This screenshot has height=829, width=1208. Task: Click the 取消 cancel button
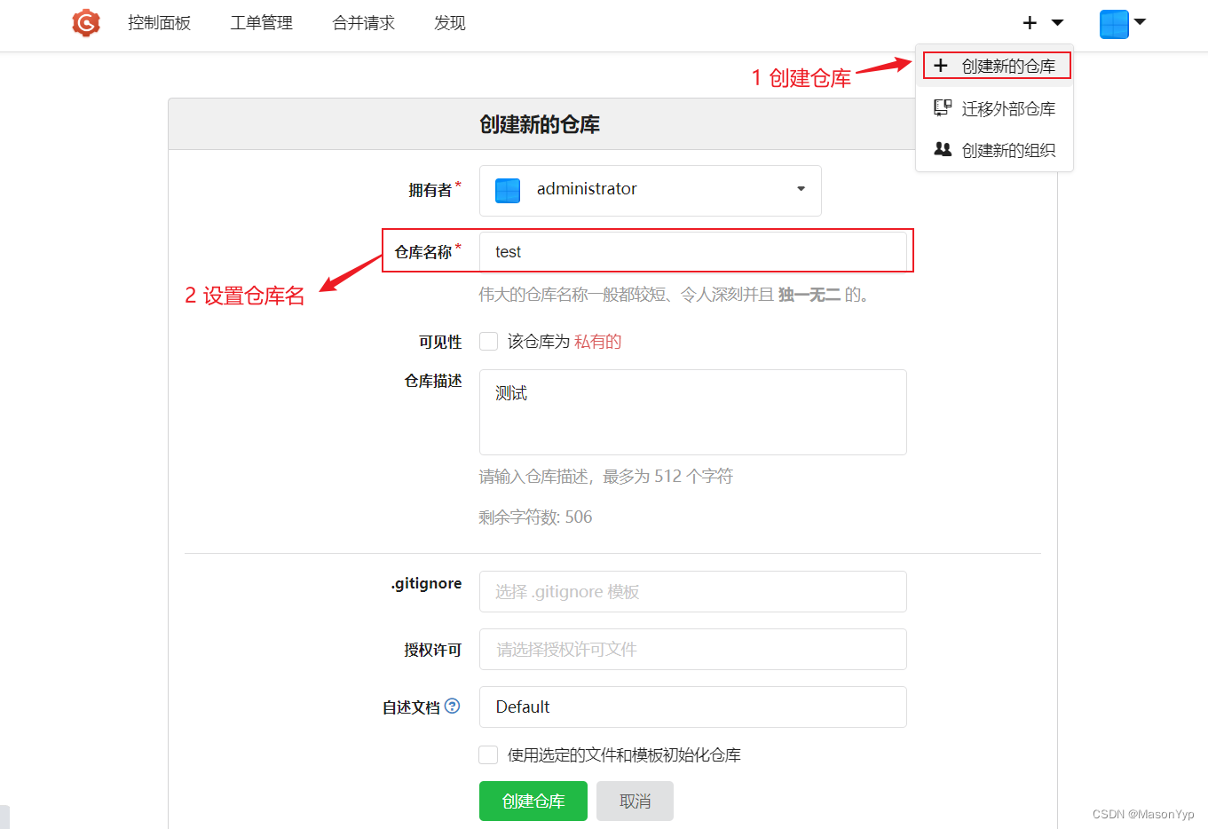634,801
